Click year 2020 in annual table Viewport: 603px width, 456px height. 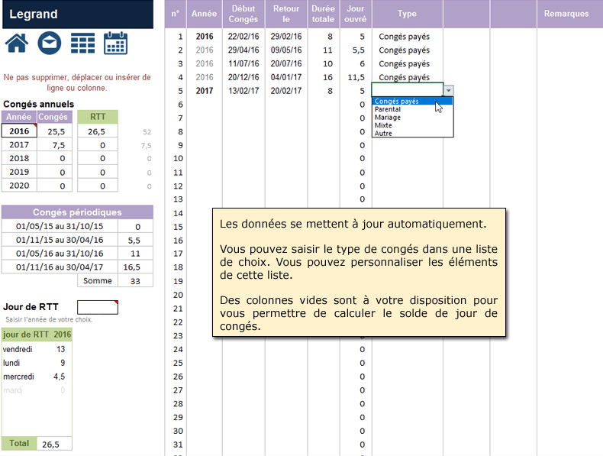click(19, 186)
